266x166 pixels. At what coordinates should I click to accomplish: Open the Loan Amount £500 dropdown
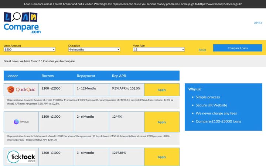(30, 49)
